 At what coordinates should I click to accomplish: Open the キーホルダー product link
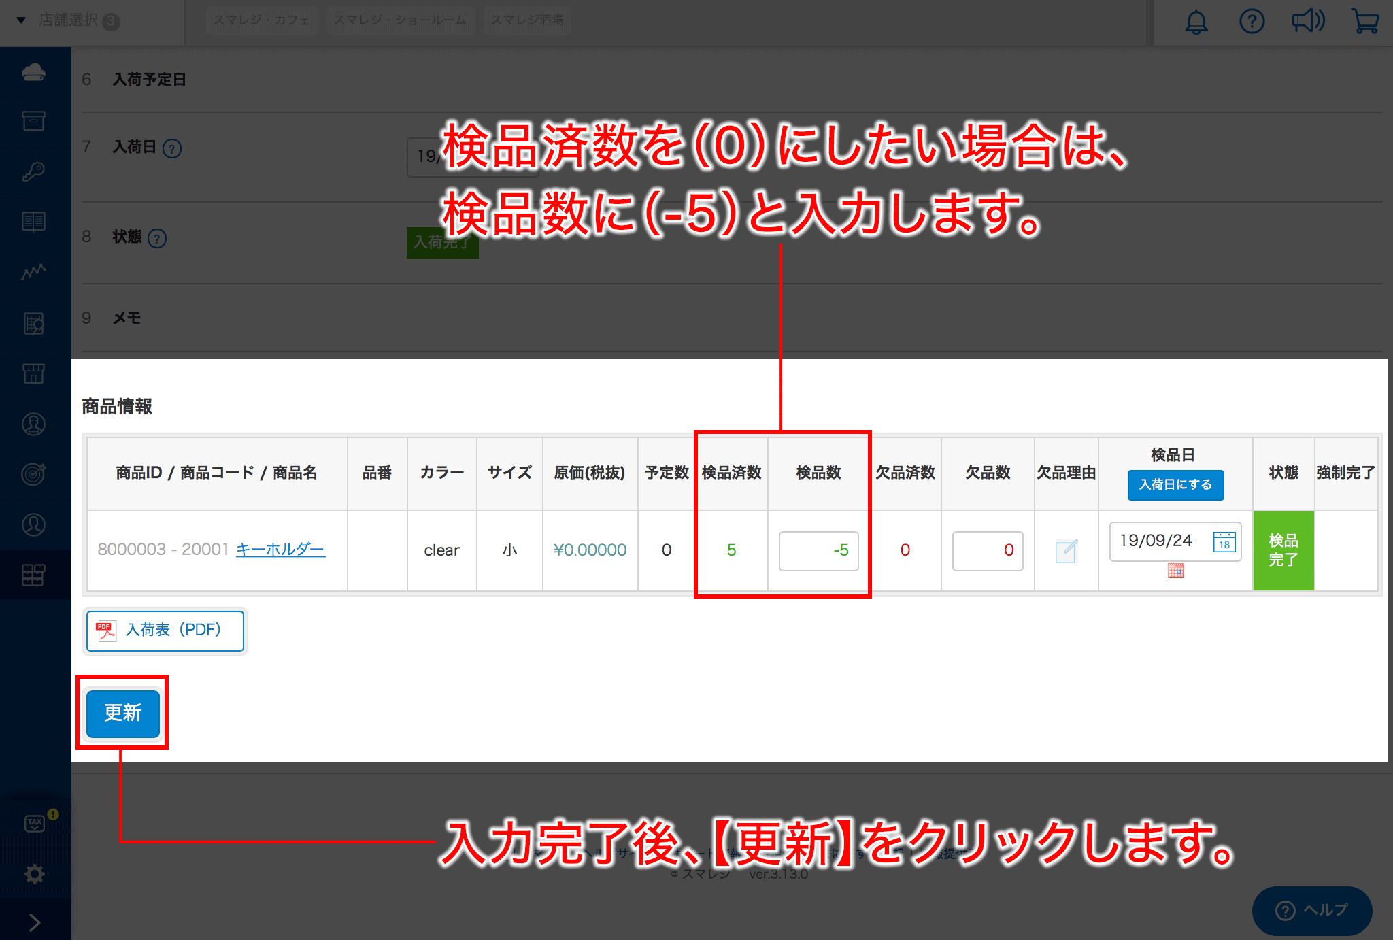[280, 549]
